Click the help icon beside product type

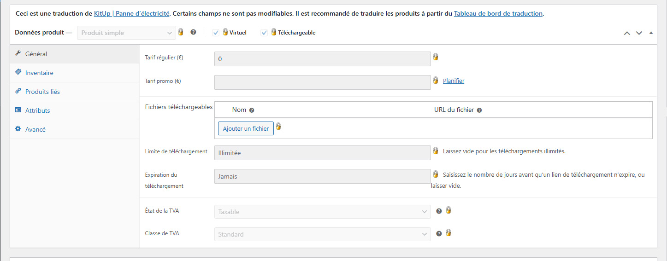(x=194, y=32)
